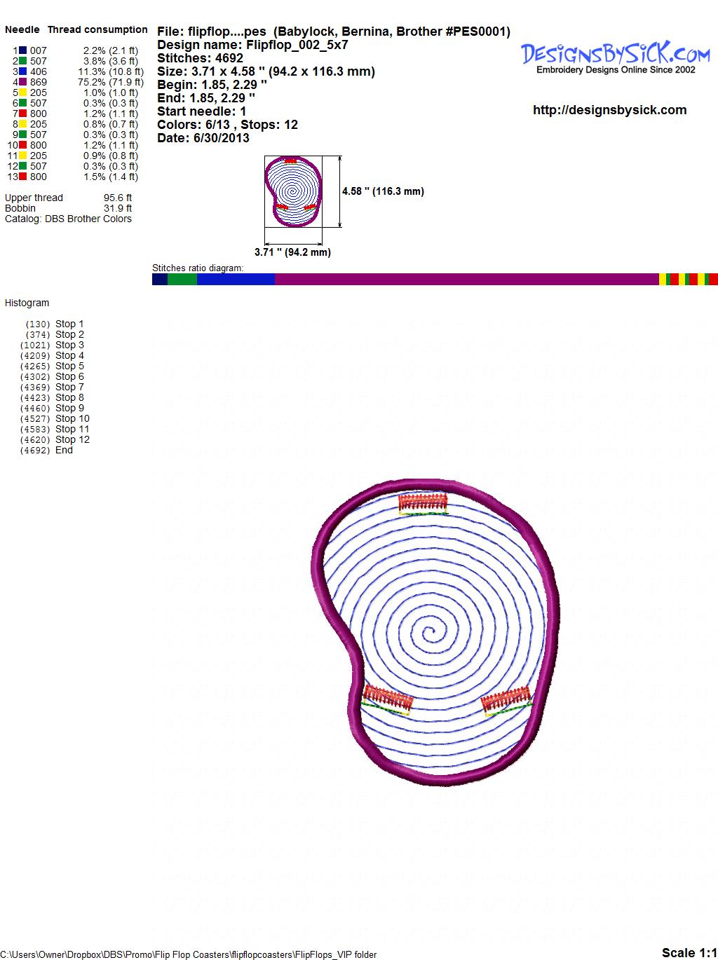Screen dimensions: 718x960
Task: Click the Scale 1:1 label
Action: pyautogui.click(x=689, y=952)
